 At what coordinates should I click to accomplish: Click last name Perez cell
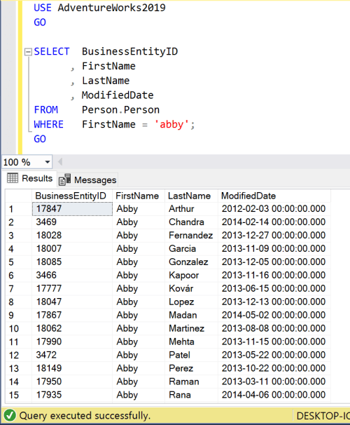[191, 368]
